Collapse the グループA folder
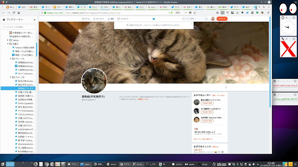Viewport: 298px width, 167px height. point(11,59)
